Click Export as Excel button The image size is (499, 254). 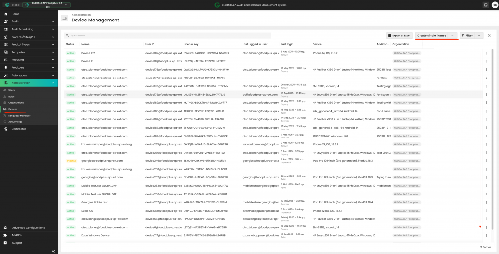(x=400, y=35)
